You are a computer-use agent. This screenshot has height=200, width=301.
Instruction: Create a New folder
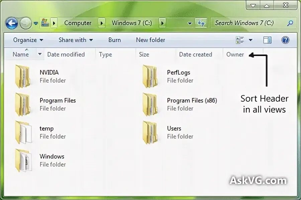(150, 40)
